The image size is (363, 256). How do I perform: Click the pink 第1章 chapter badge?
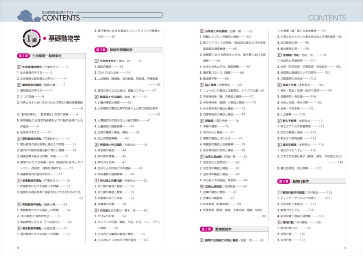pos(23,56)
